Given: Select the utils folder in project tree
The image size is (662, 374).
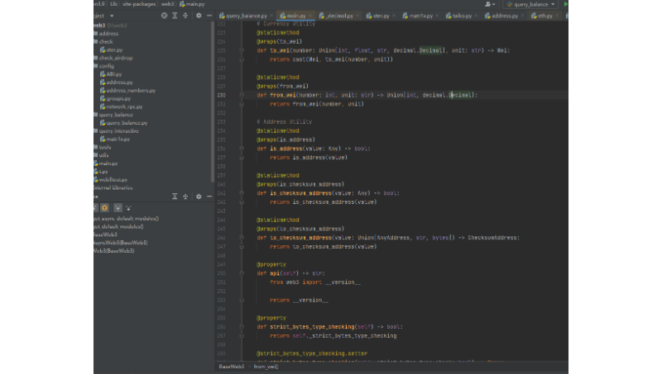Looking at the screenshot, I should click(103, 155).
